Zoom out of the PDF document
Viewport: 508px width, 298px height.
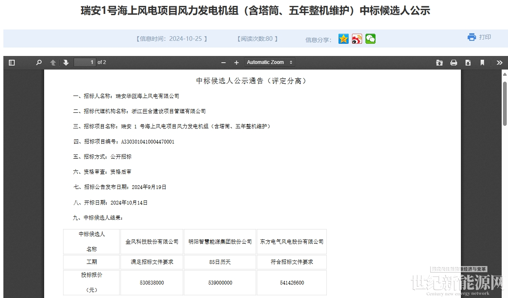point(223,63)
